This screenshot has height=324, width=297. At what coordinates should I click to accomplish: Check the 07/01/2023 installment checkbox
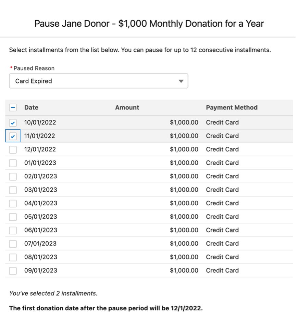13,244
